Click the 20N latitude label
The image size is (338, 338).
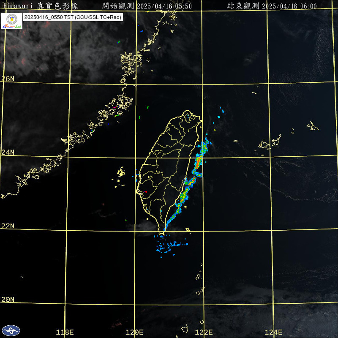[7, 300]
